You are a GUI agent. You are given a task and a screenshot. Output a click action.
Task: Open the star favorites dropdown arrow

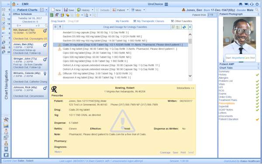(x=82, y=15)
